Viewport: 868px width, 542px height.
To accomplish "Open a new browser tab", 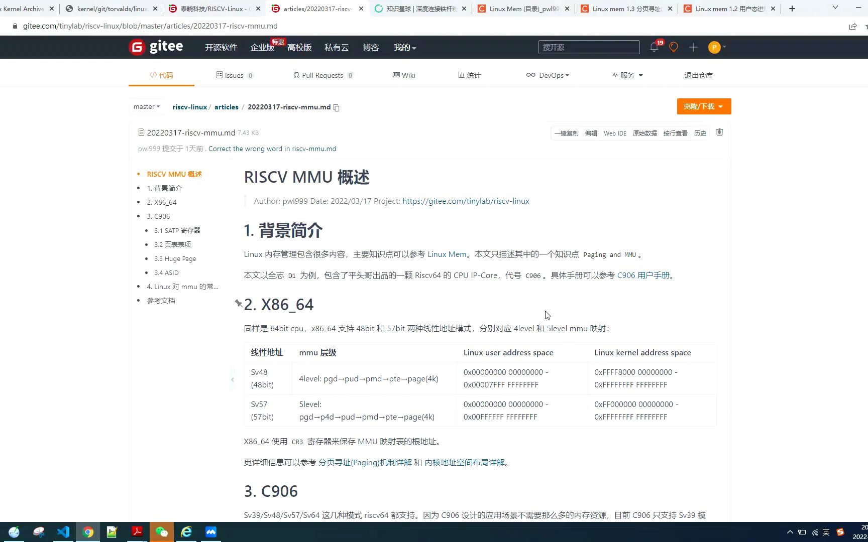I will [792, 9].
